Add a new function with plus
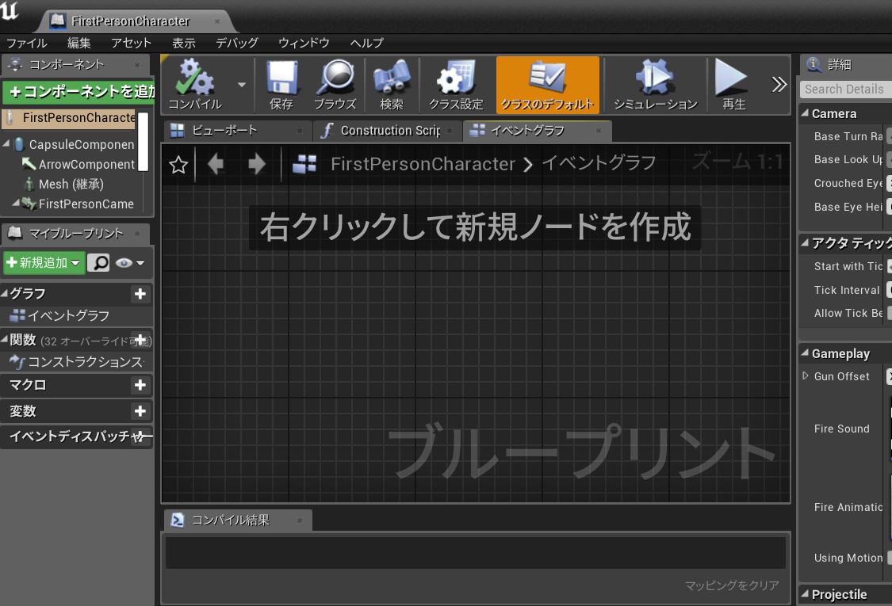The width and height of the screenshot is (892, 606). (x=140, y=339)
